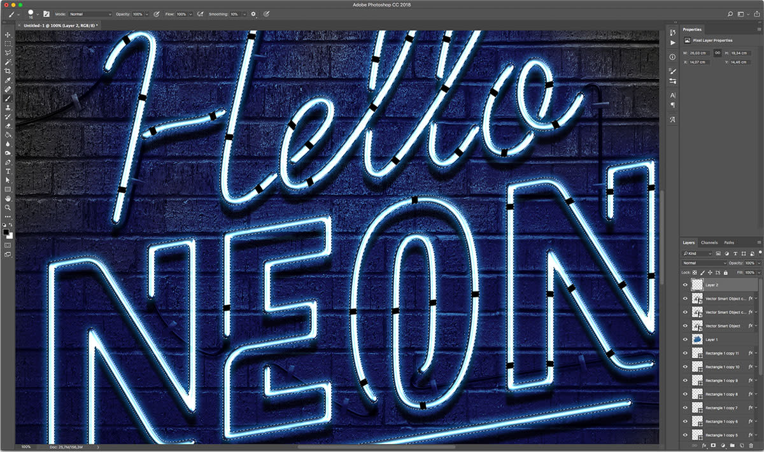The height and width of the screenshot is (452, 764).
Task: Link width and height in Properties
Action: pos(718,52)
